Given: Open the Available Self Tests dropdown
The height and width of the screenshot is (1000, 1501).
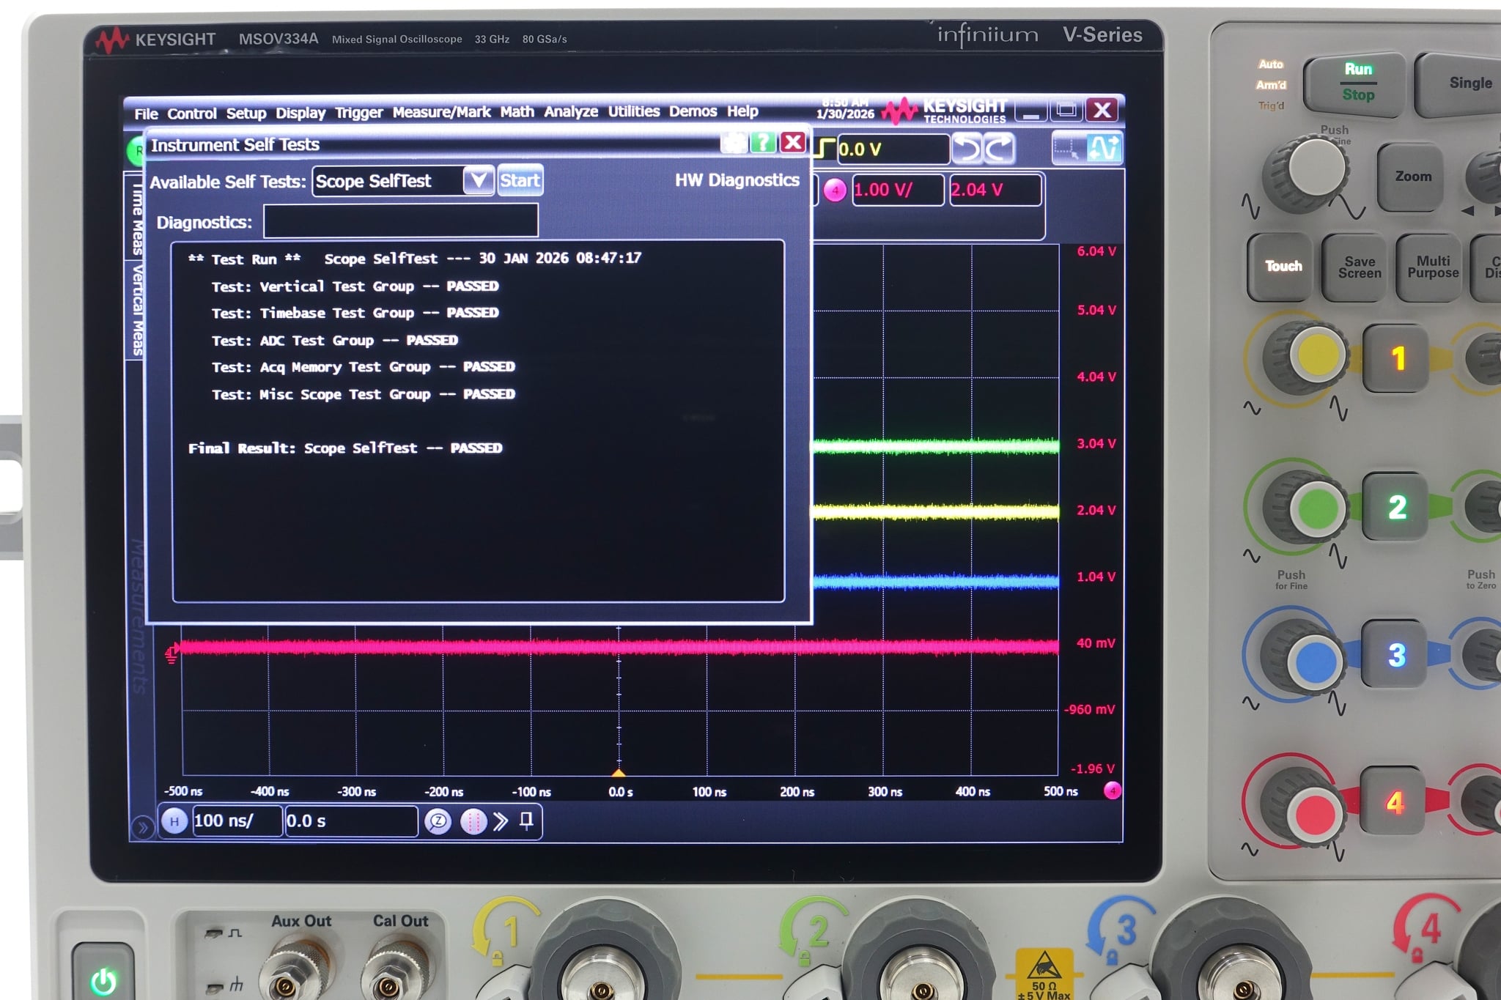Looking at the screenshot, I should 479,181.
